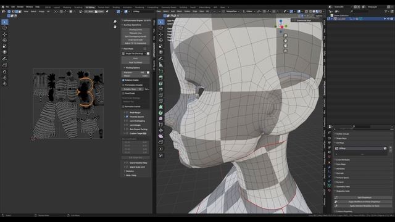The width and height of the screenshot is (395, 222).
Task: Open the Render menu
Action: coord(20,7)
